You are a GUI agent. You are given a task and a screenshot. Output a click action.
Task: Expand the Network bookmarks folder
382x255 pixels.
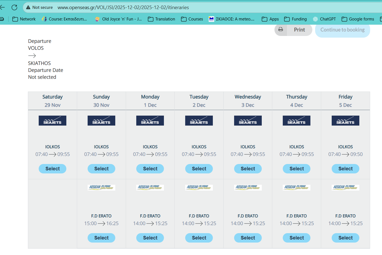click(x=24, y=19)
